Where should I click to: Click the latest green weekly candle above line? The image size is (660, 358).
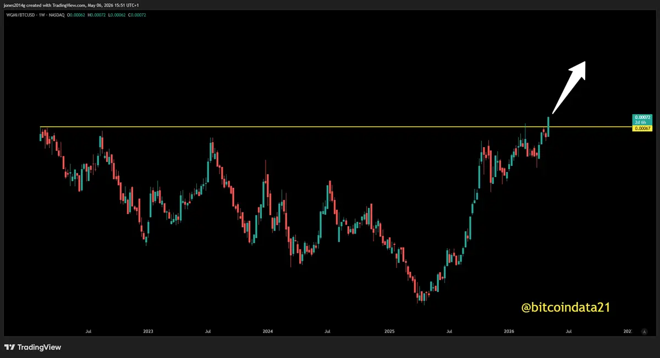pos(548,126)
